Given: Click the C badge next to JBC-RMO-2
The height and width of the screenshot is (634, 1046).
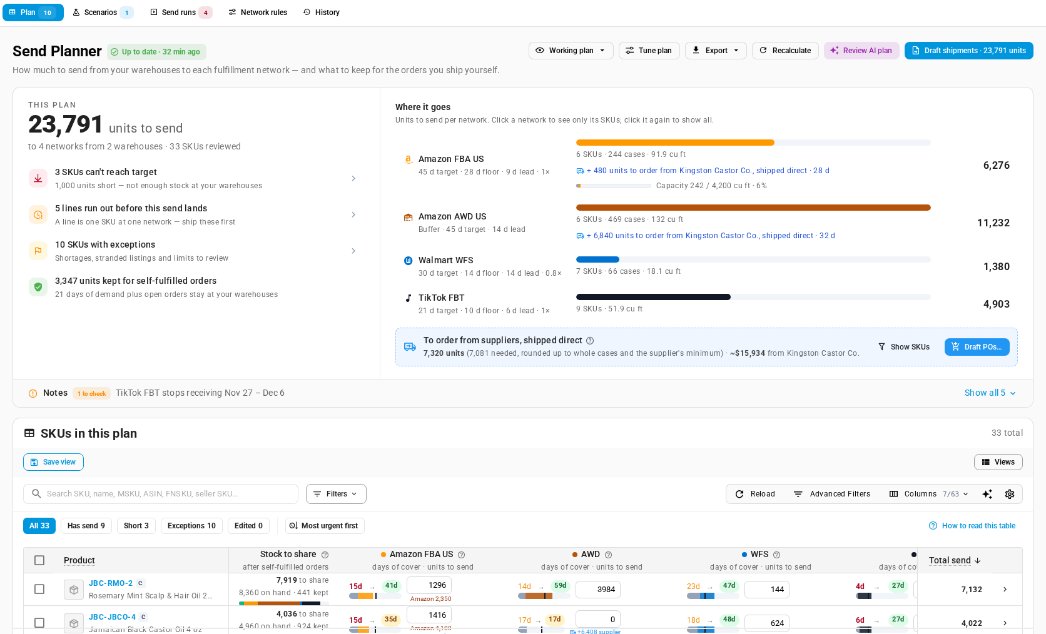Looking at the screenshot, I should pyautogui.click(x=140, y=583).
